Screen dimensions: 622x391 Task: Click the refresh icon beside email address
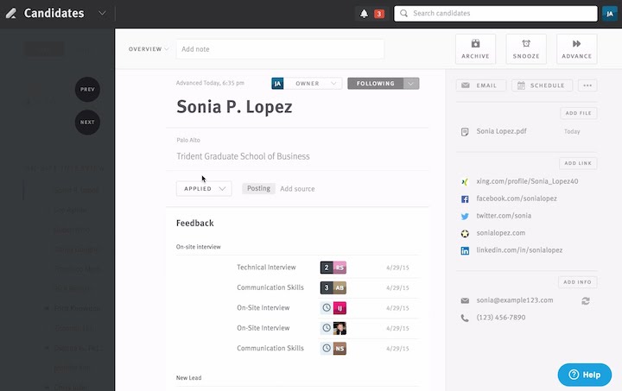(587, 300)
